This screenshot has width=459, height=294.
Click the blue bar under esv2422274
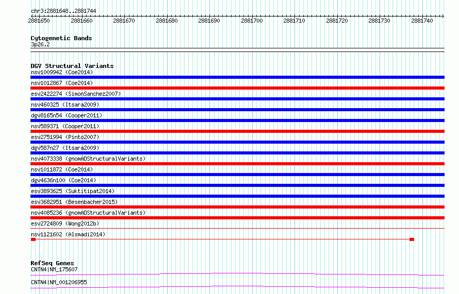[x=237, y=99]
